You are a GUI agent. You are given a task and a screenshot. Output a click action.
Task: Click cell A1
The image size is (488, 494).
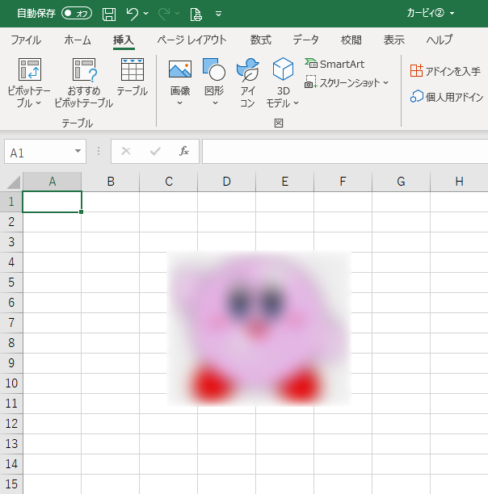pos(52,202)
